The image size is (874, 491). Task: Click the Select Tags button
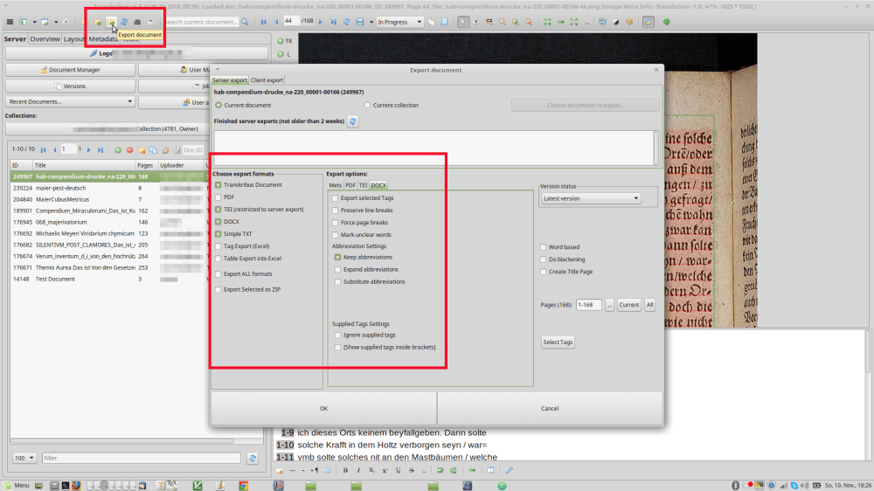pos(558,342)
